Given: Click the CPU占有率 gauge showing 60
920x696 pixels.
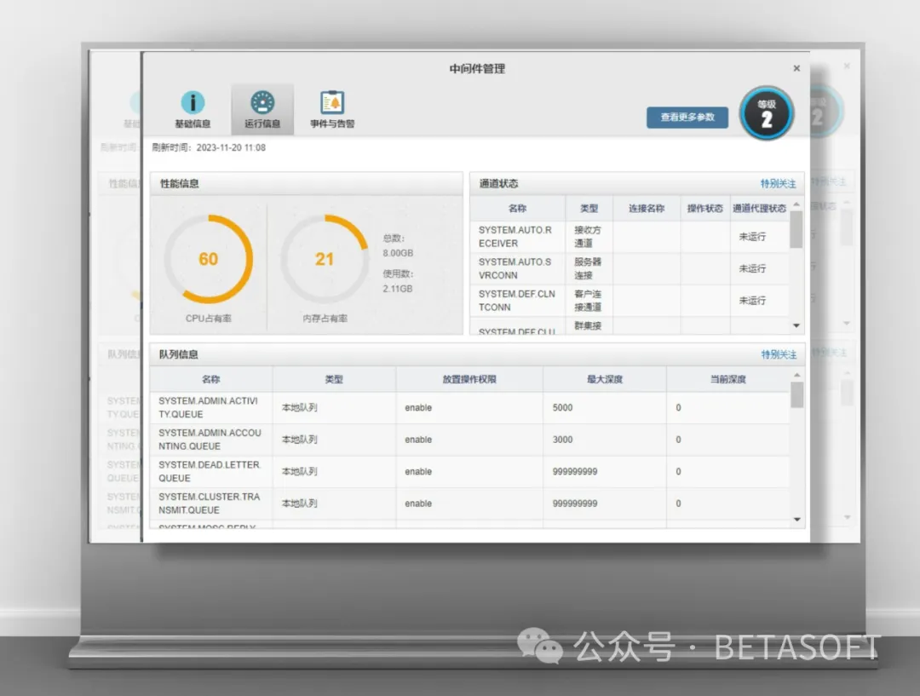Looking at the screenshot, I should (209, 259).
